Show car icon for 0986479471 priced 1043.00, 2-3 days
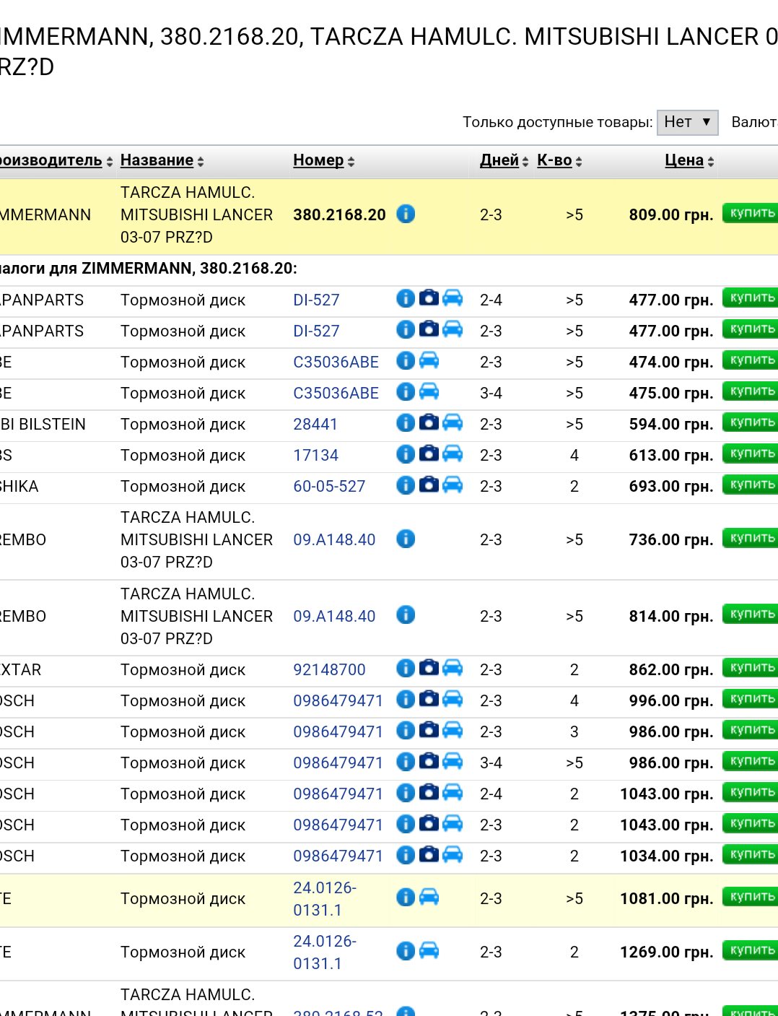778x1016 pixels. pyautogui.click(x=453, y=823)
